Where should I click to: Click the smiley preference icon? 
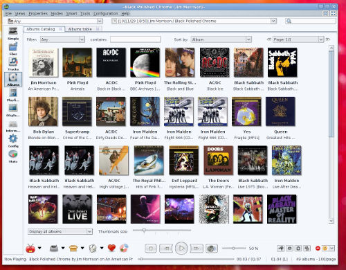point(325,249)
